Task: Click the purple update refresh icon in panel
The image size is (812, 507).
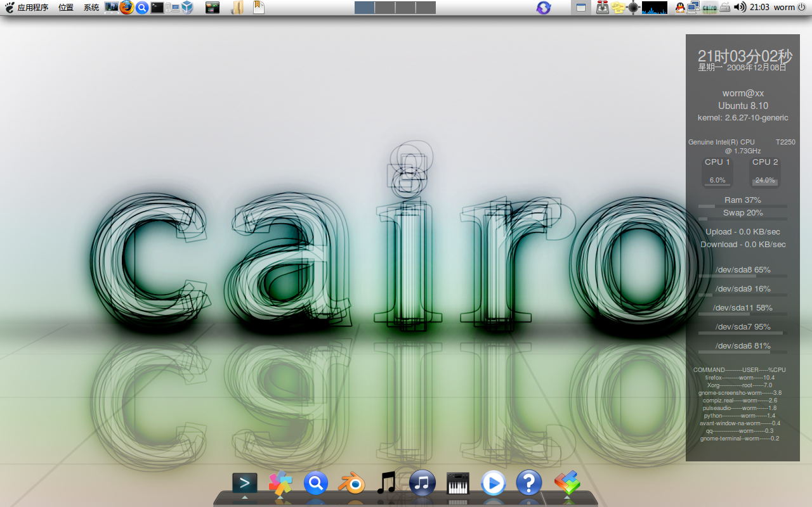Action: [544, 8]
